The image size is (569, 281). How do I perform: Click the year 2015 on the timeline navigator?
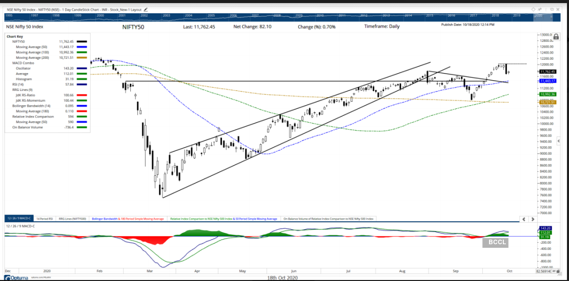(430, 15)
